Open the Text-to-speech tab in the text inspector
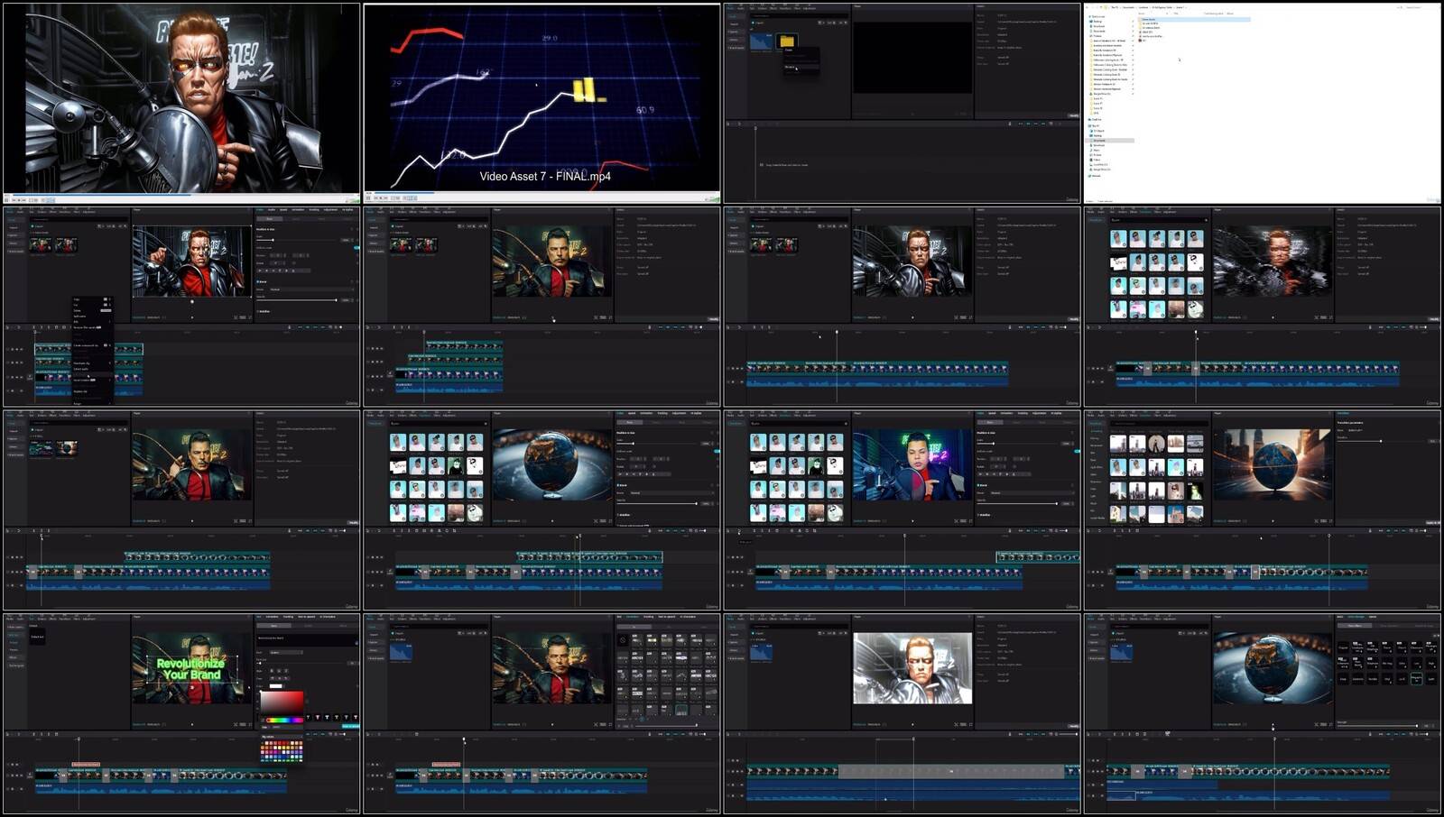This screenshot has width=1444, height=817. pos(306,617)
